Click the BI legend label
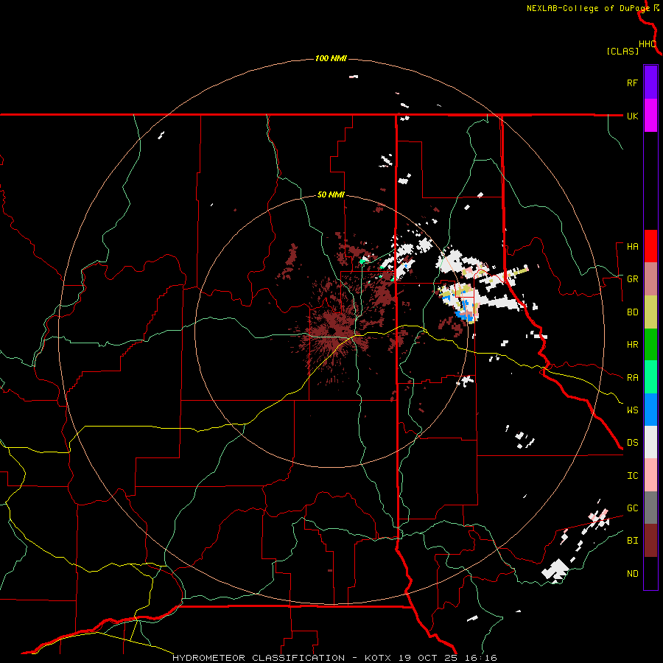 pyautogui.click(x=632, y=541)
